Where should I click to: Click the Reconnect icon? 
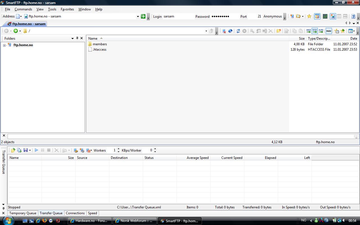tap(230, 31)
